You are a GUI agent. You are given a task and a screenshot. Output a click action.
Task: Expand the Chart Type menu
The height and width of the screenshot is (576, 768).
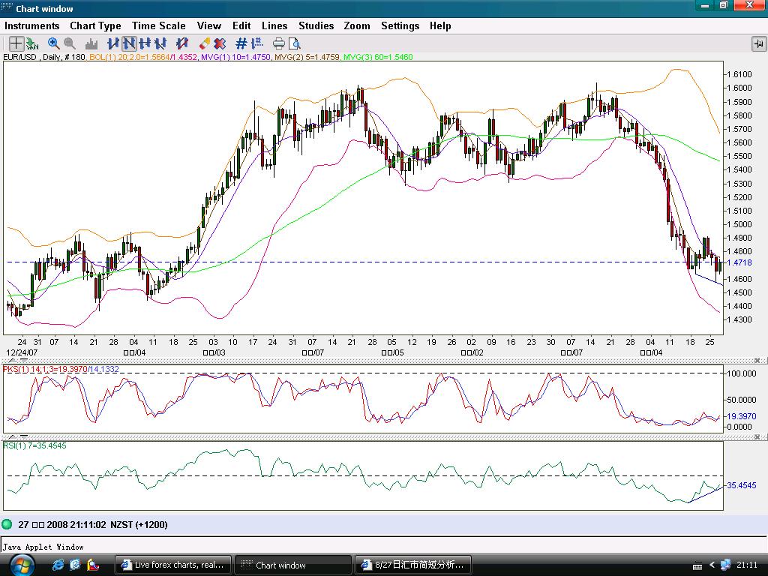pos(95,25)
